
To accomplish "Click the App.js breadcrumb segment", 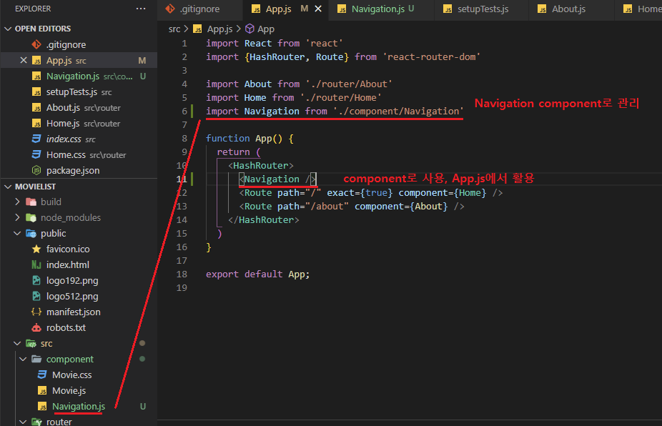I will pos(219,29).
